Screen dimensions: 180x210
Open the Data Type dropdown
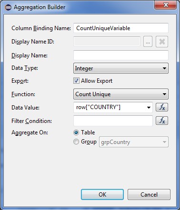pos(121,68)
